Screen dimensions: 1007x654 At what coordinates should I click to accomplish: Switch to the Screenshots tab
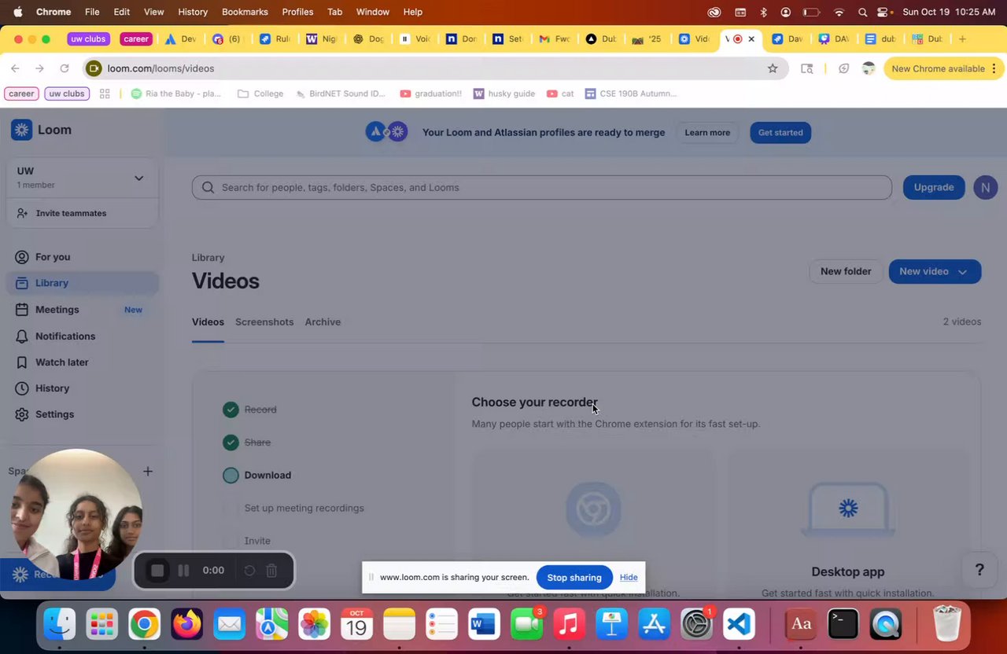[x=264, y=322]
